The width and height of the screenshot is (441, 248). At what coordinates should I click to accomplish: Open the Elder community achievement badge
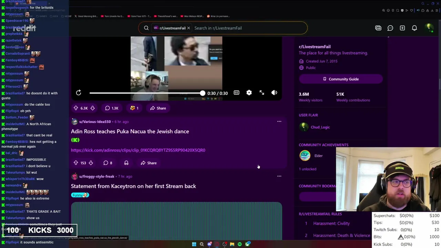click(x=305, y=156)
